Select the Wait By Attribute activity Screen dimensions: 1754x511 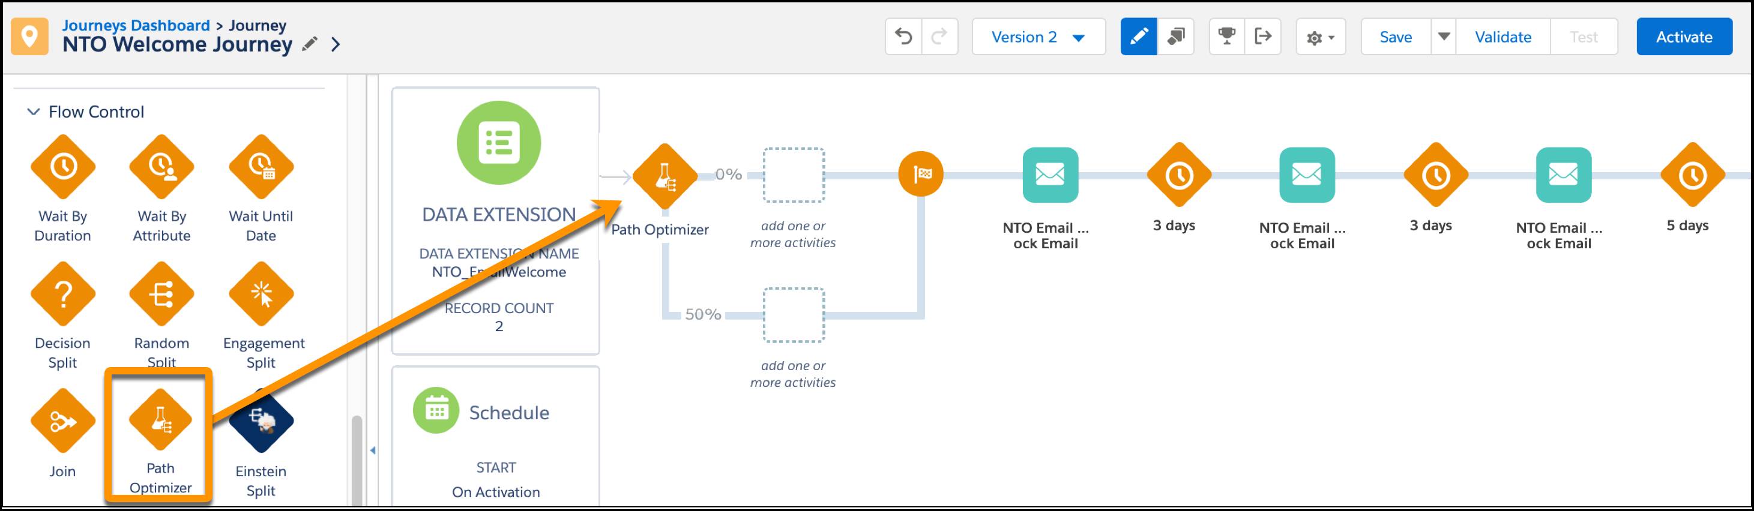click(161, 167)
